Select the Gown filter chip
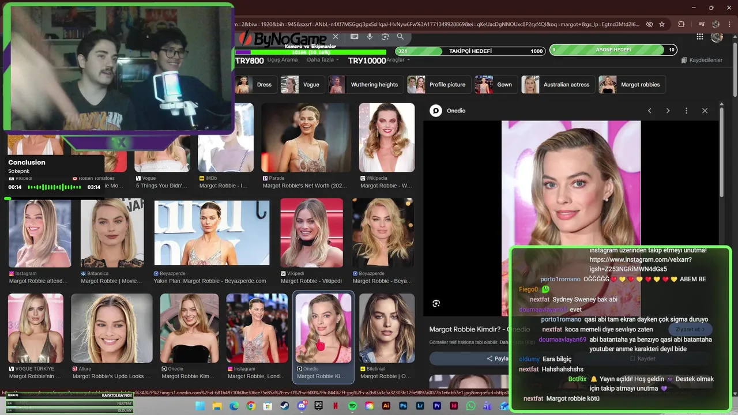Image resolution: width=738 pixels, height=415 pixels. [x=495, y=85]
